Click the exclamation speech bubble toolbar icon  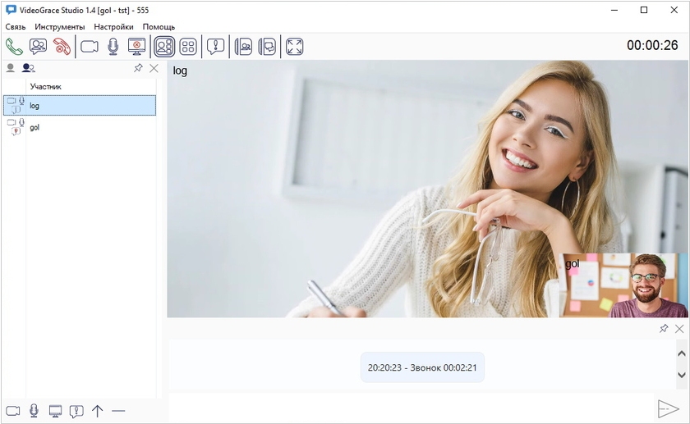coord(215,47)
